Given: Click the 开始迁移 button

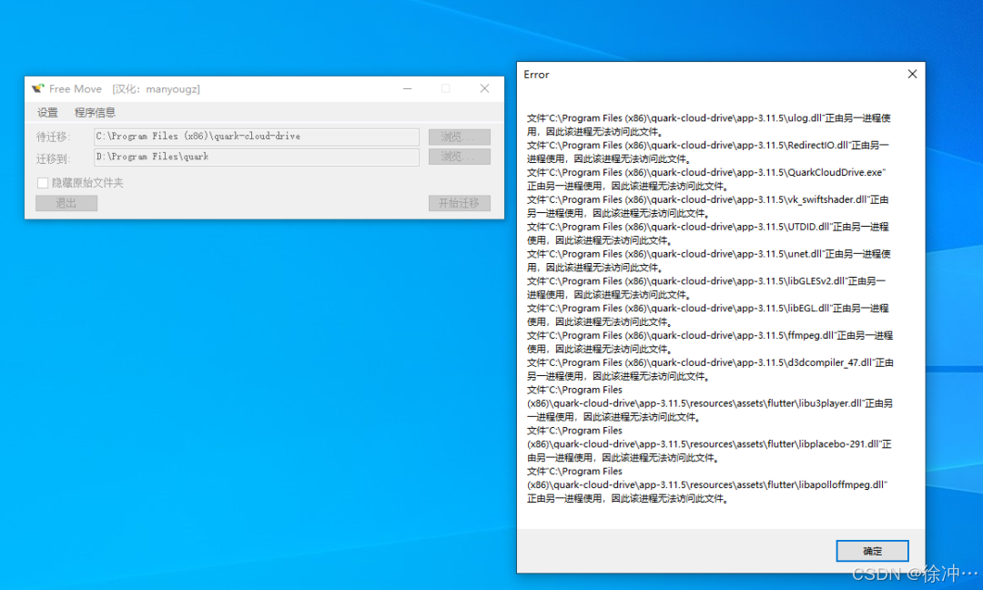Looking at the screenshot, I should [x=459, y=203].
